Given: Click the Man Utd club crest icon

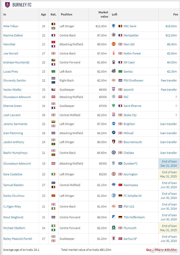Looking at the screenshot, I should click(114, 44).
